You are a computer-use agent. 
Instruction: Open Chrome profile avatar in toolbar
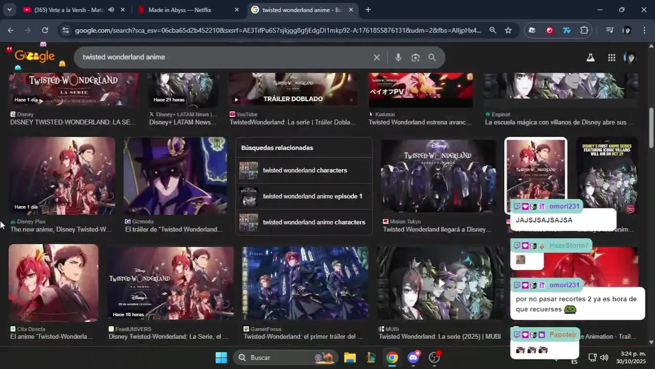pyautogui.click(x=627, y=30)
